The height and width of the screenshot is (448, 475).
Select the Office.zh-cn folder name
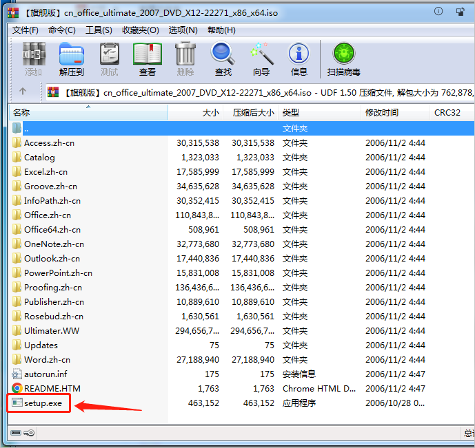48,215
